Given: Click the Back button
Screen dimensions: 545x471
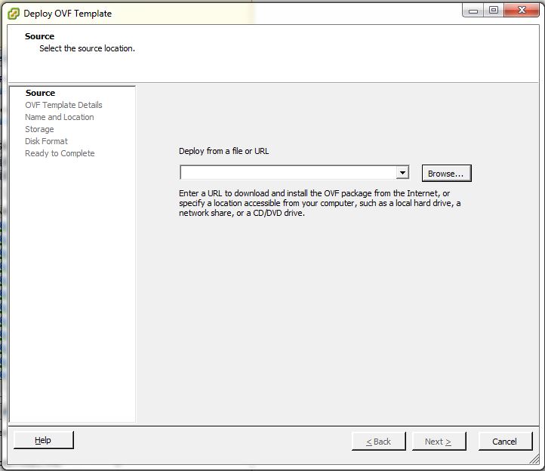Looking at the screenshot, I should pos(379,442).
